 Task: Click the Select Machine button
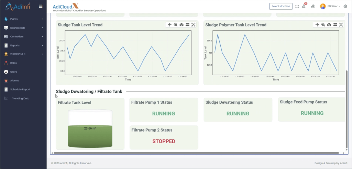[x=281, y=6]
